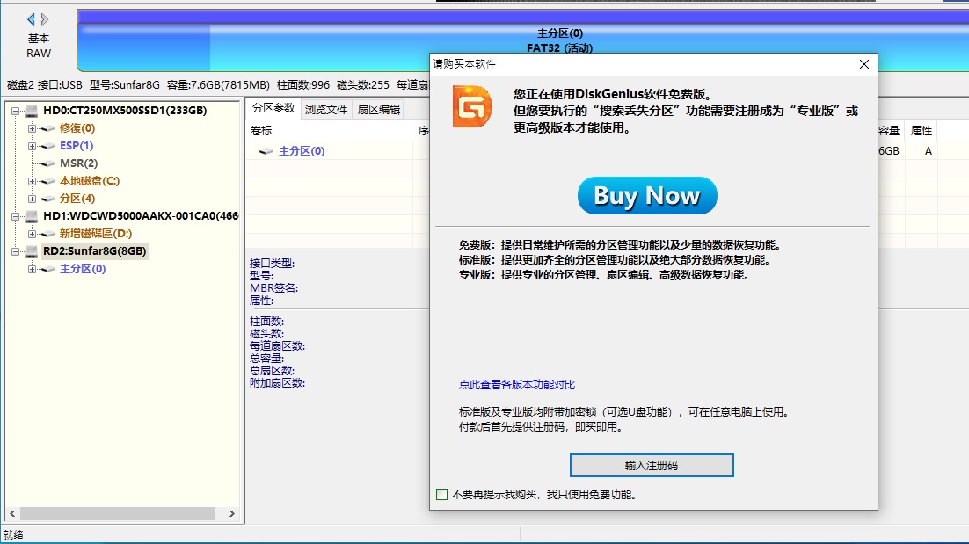Click the 就绪 status bar text
This screenshot has height=544, width=969.
coord(13,534)
